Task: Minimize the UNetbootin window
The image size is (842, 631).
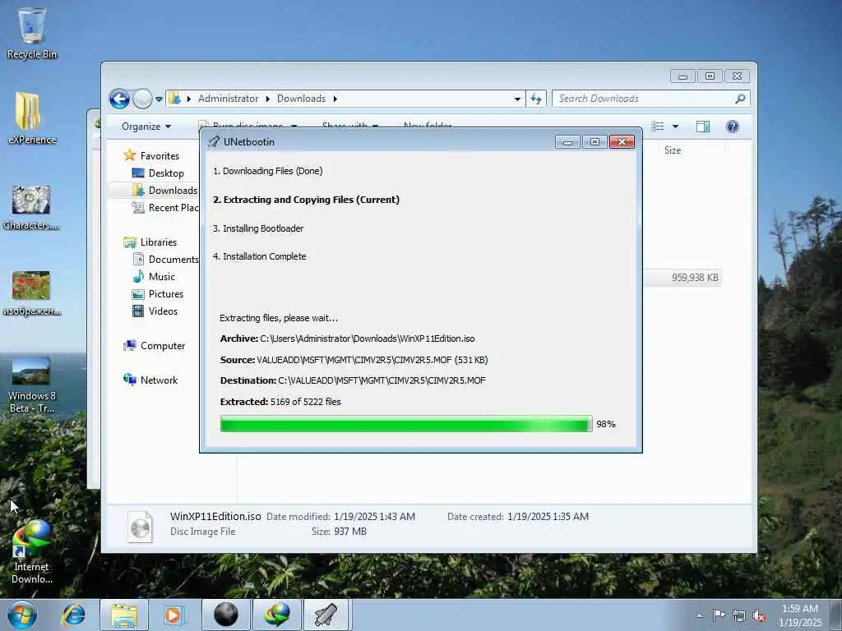Action: tap(567, 141)
